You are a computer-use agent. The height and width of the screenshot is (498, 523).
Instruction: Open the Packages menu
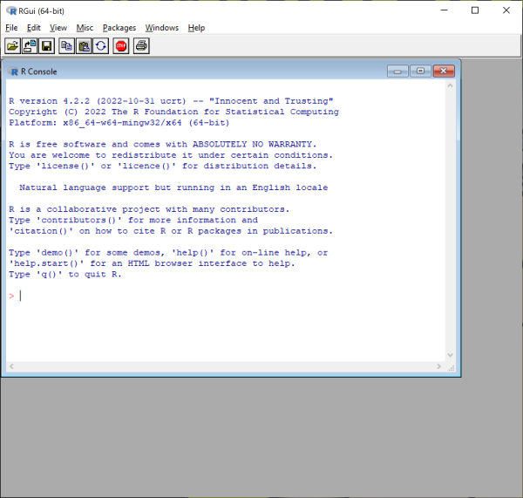(119, 28)
